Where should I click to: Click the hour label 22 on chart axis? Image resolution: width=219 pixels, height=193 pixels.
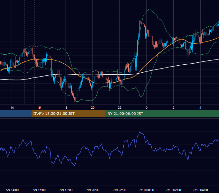tap(119, 108)
